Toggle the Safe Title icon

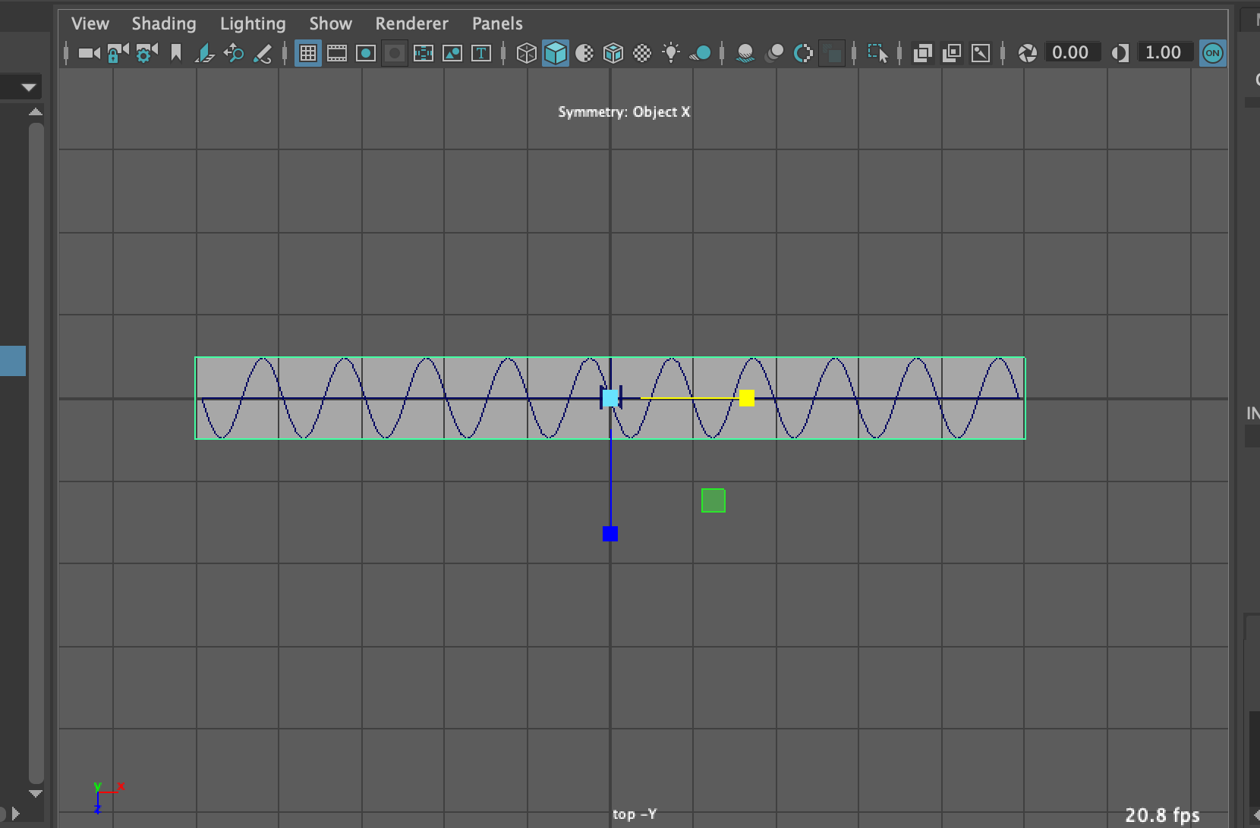pos(481,53)
